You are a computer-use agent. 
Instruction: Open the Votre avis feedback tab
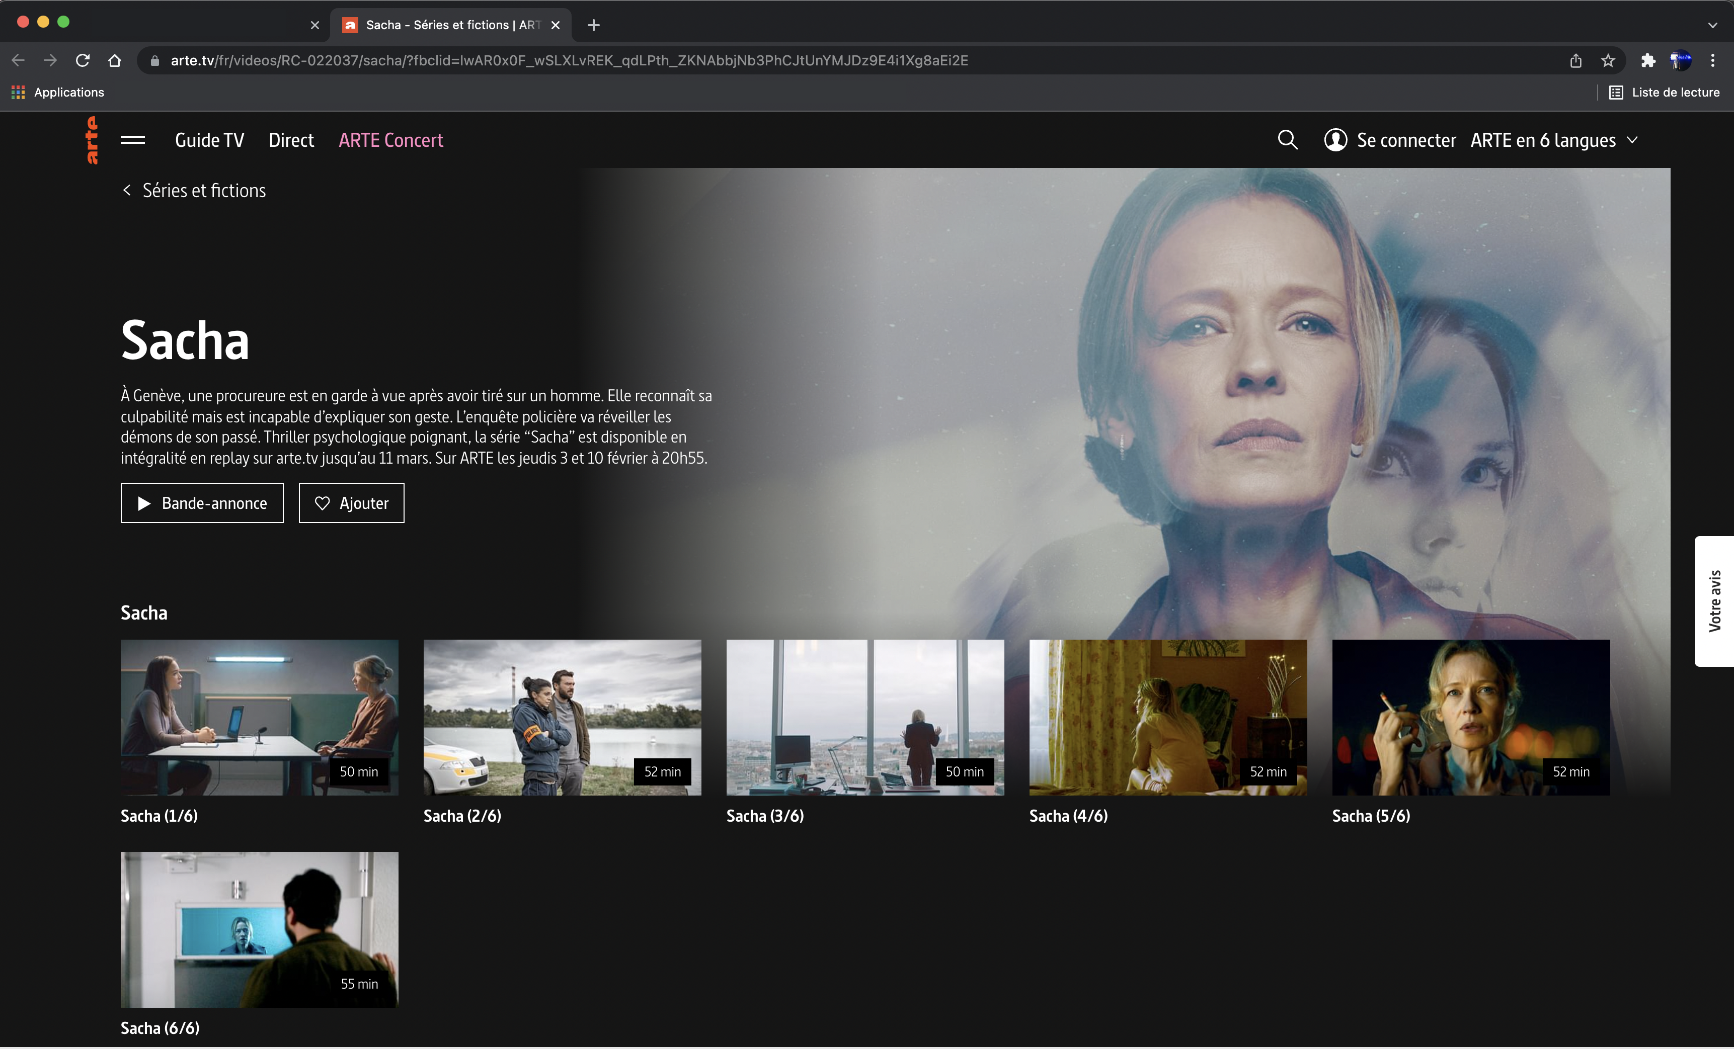(1714, 600)
